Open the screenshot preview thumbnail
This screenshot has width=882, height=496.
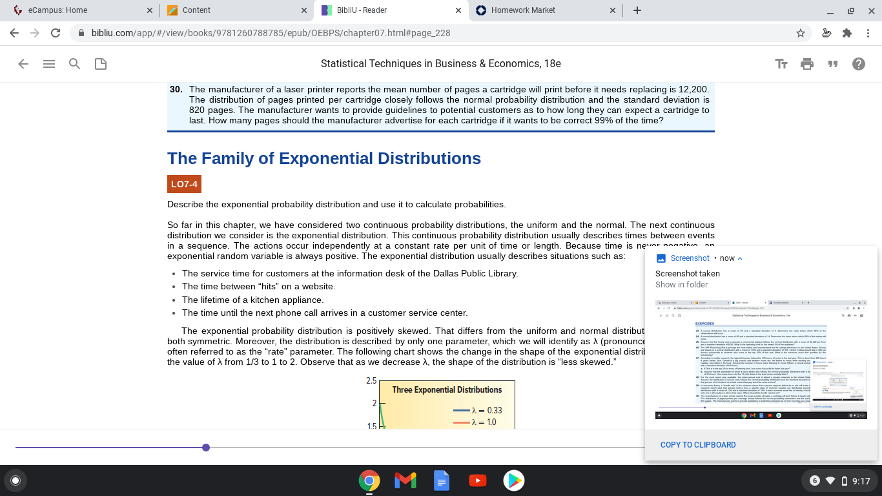pos(761,360)
